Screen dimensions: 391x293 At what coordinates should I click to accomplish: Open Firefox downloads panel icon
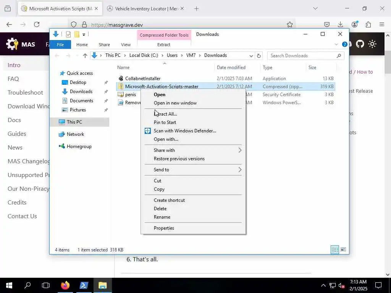coord(340,24)
